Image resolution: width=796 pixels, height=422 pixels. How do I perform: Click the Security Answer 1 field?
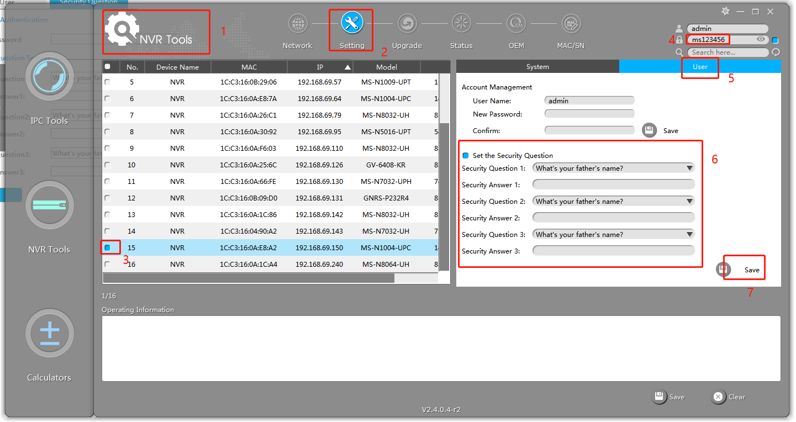(613, 184)
